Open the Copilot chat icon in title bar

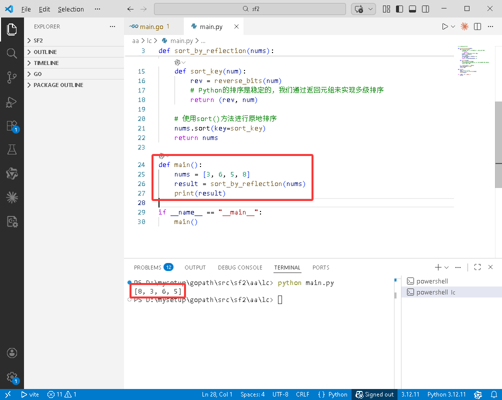click(359, 9)
